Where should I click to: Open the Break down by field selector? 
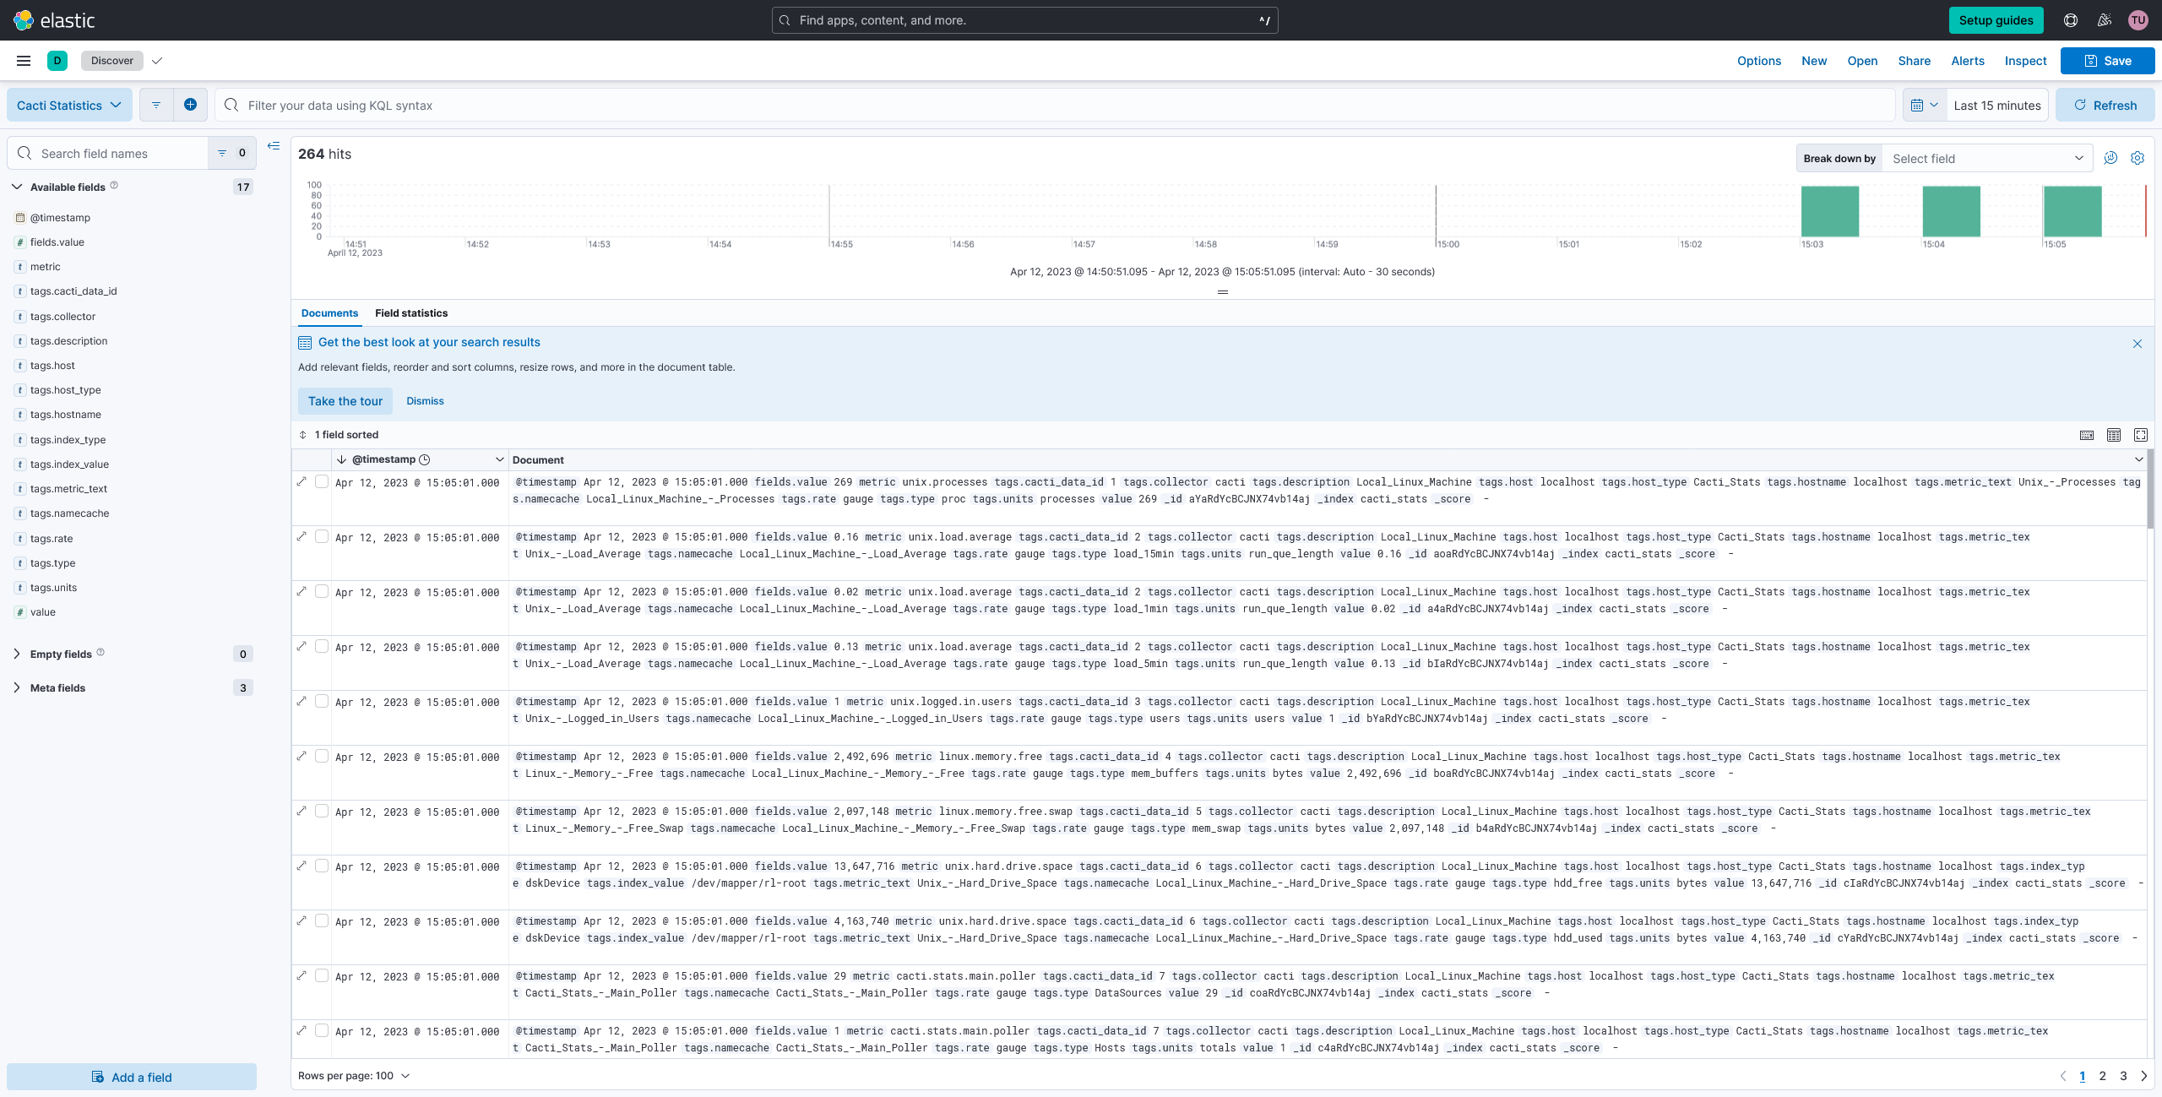pyautogui.click(x=1988, y=158)
